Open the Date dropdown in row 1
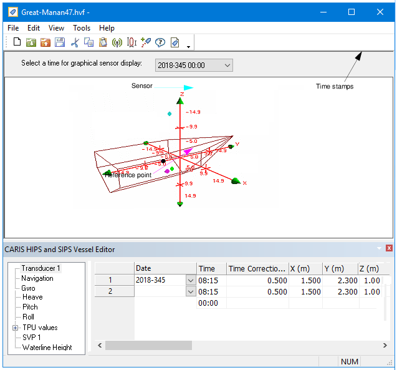Screen dimensions: 397x370 click(x=191, y=281)
